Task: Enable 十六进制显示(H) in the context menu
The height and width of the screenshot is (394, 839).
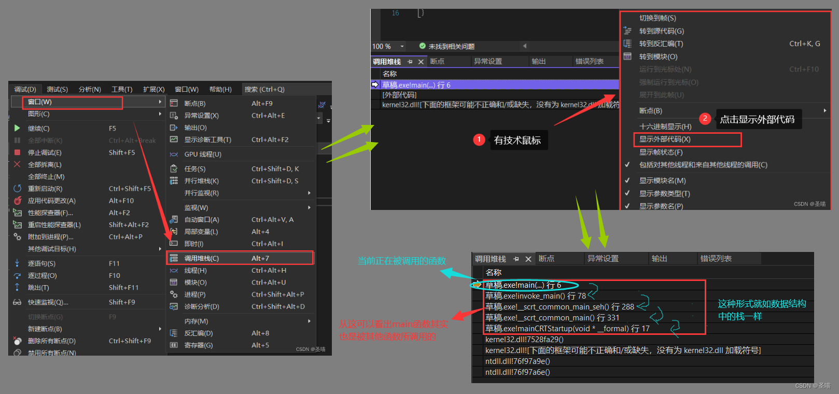Action: (x=665, y=126)
